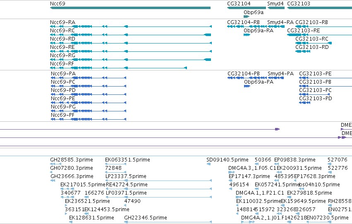
Task: Select the CG32103 gene label
Action: tap(299, 4)
